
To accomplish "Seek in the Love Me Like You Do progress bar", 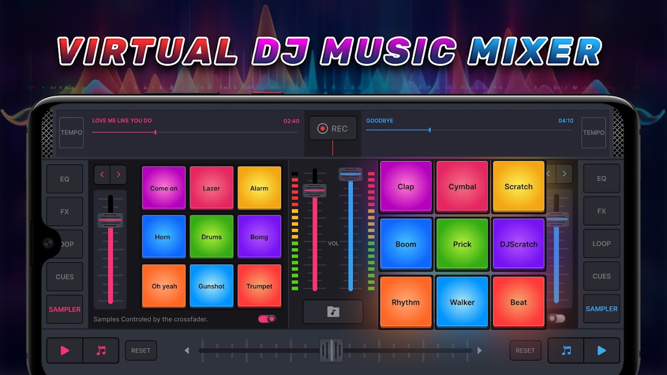I will 195,132.
